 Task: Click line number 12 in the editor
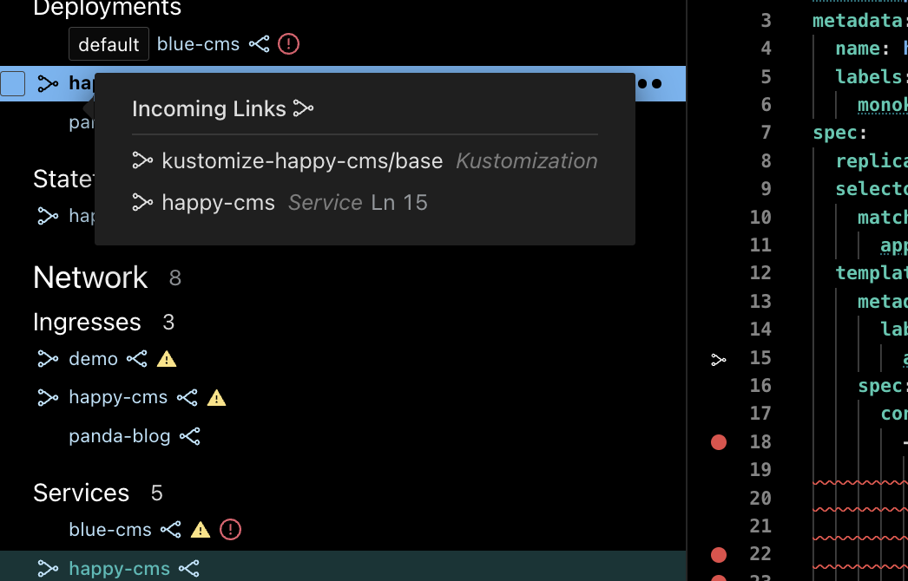[x=760, y=272]
